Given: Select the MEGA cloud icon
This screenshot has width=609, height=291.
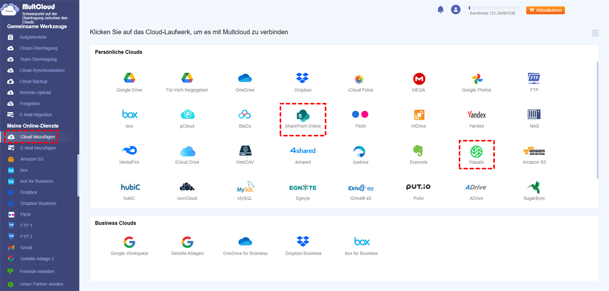Looking at the screenshot, I should coord(419,83).
